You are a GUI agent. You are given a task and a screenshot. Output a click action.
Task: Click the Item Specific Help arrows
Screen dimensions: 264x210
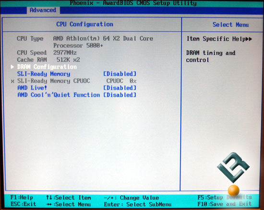click(x=249, y=39)
